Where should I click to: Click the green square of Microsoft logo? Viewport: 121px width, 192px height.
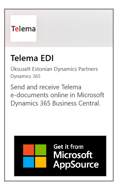[41, 150]
